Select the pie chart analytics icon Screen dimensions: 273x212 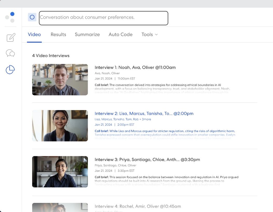click(x=10, y=69)
